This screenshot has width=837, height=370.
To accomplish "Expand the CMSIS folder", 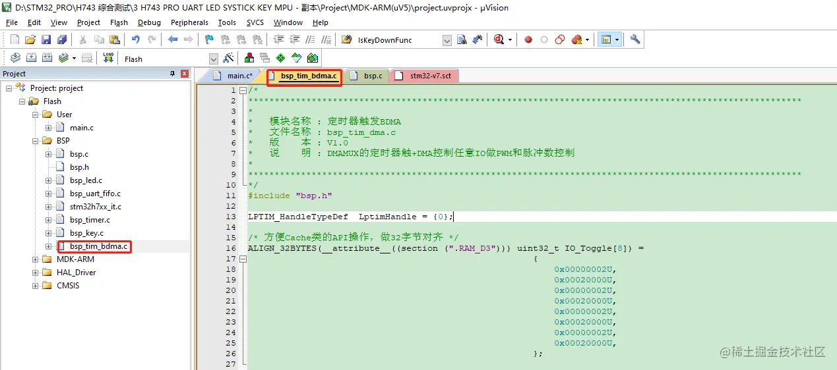I will (36, 286).
